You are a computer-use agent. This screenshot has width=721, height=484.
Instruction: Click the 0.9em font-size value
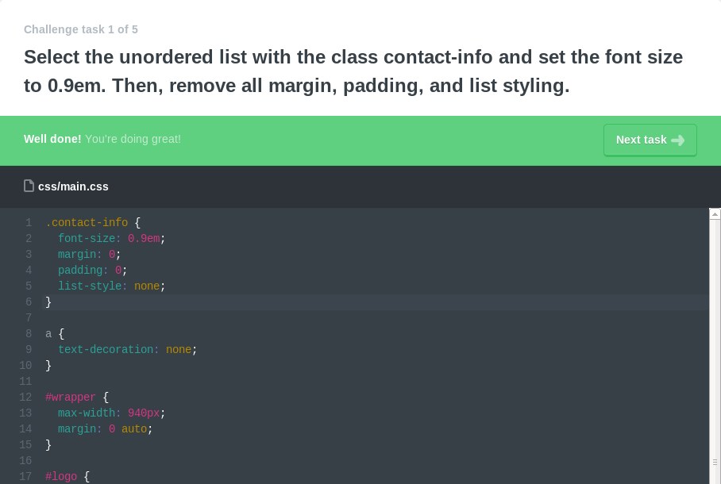click(144, 239)
